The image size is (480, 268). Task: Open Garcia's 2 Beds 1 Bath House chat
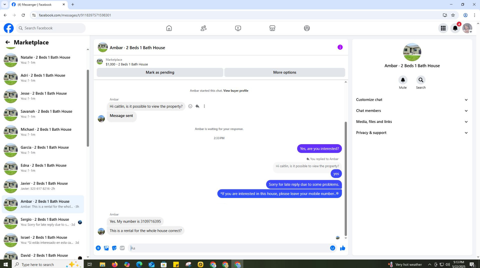43,150
